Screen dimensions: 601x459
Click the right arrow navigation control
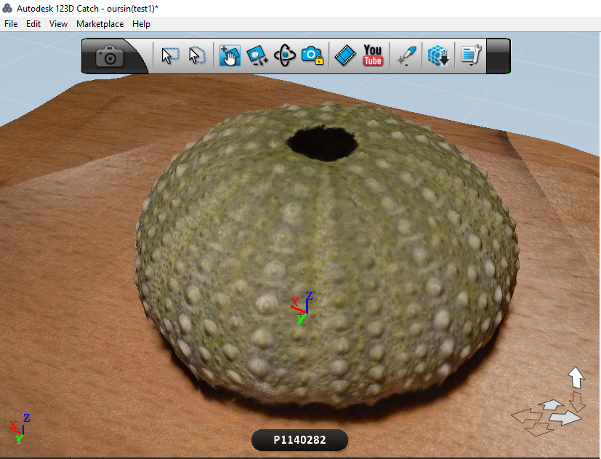pos(565,418)
